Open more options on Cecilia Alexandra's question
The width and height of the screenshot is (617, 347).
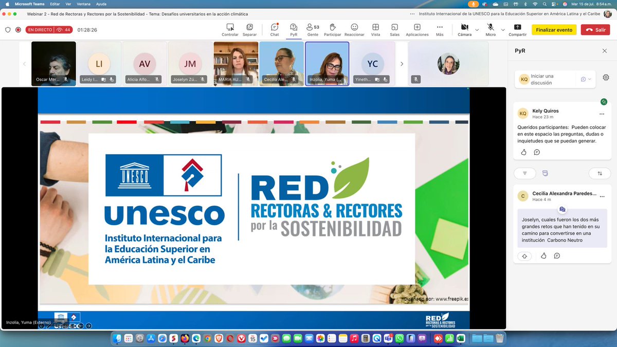coord(602,196)
